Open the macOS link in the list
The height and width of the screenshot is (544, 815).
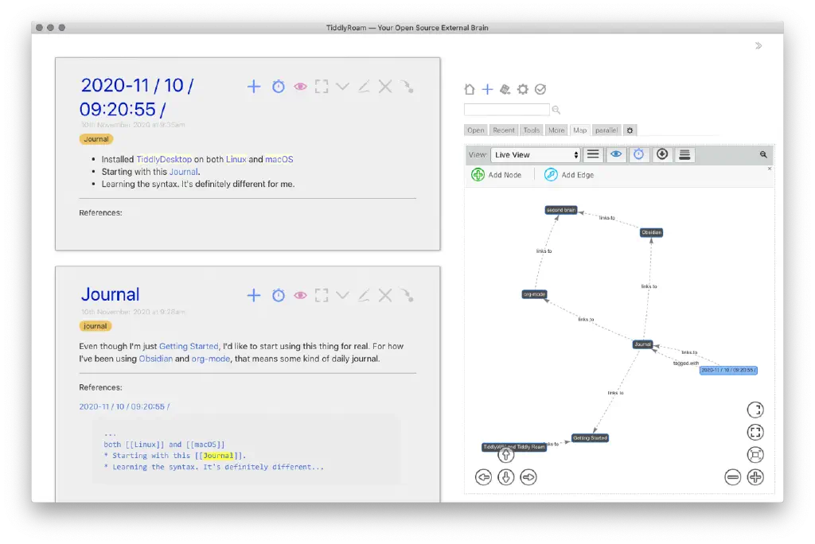279,160
